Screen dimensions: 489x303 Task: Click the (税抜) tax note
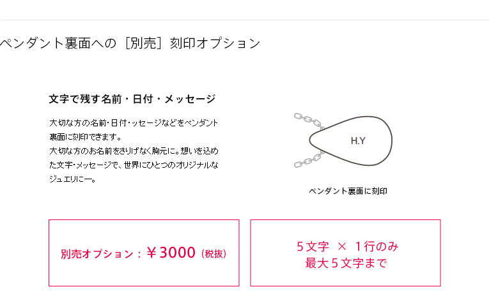213,254
